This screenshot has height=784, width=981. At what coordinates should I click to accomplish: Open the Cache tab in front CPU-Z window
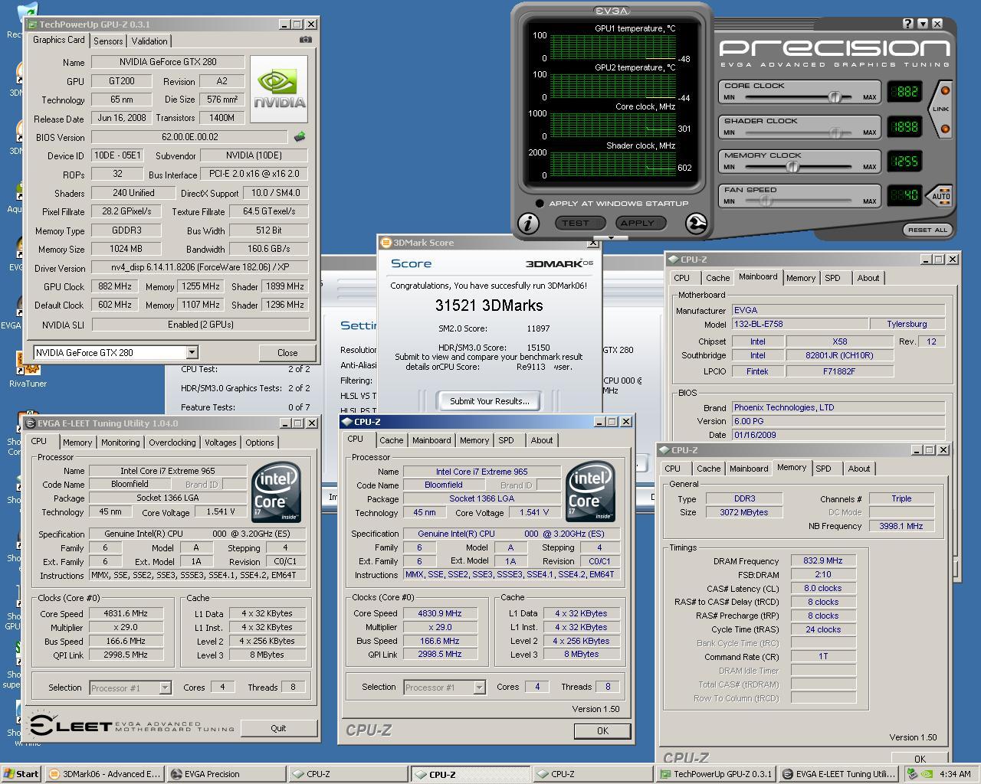click(x=391, y=440)
